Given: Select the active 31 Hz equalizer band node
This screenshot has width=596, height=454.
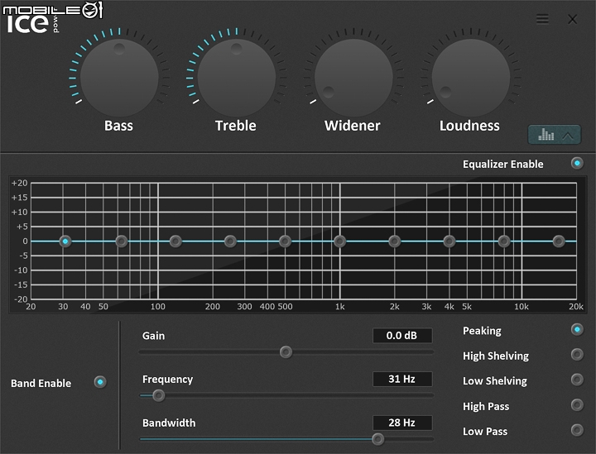Looking at the screenshot, I should pos(65,241).
